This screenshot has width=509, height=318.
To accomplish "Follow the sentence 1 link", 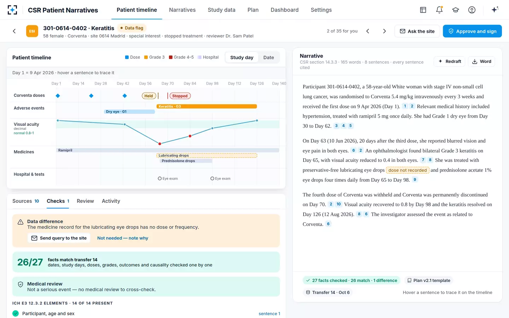I will (x=269, y=314).
